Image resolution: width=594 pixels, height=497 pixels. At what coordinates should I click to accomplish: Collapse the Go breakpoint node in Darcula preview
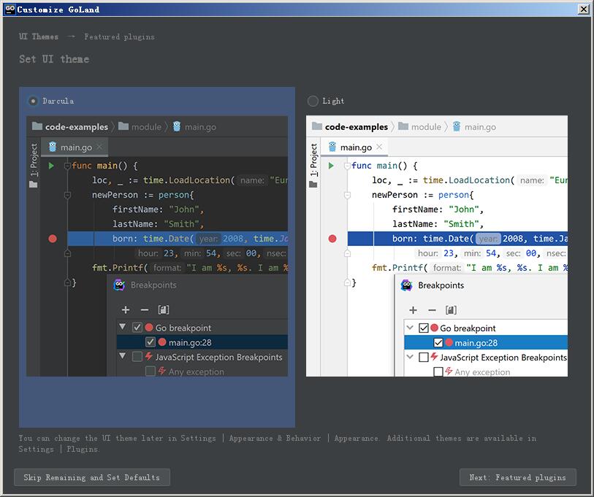tap(122, 326)
